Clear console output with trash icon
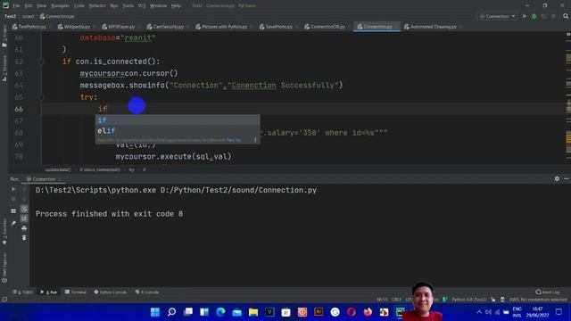The height and width of the screenshot is (321, 571). point(24,238)
